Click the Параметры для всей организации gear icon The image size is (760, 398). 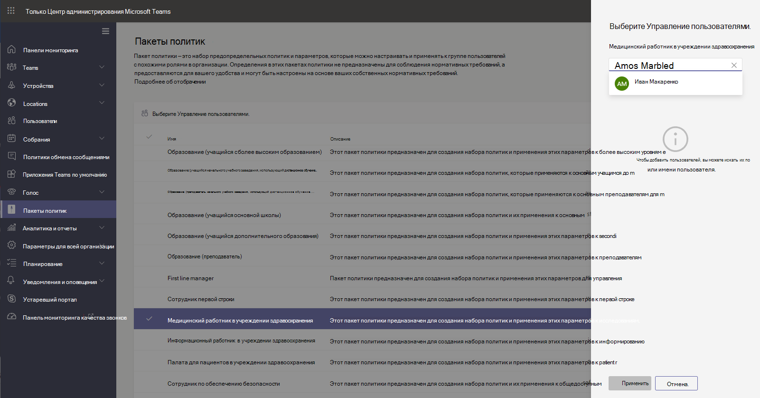point(11,246)
